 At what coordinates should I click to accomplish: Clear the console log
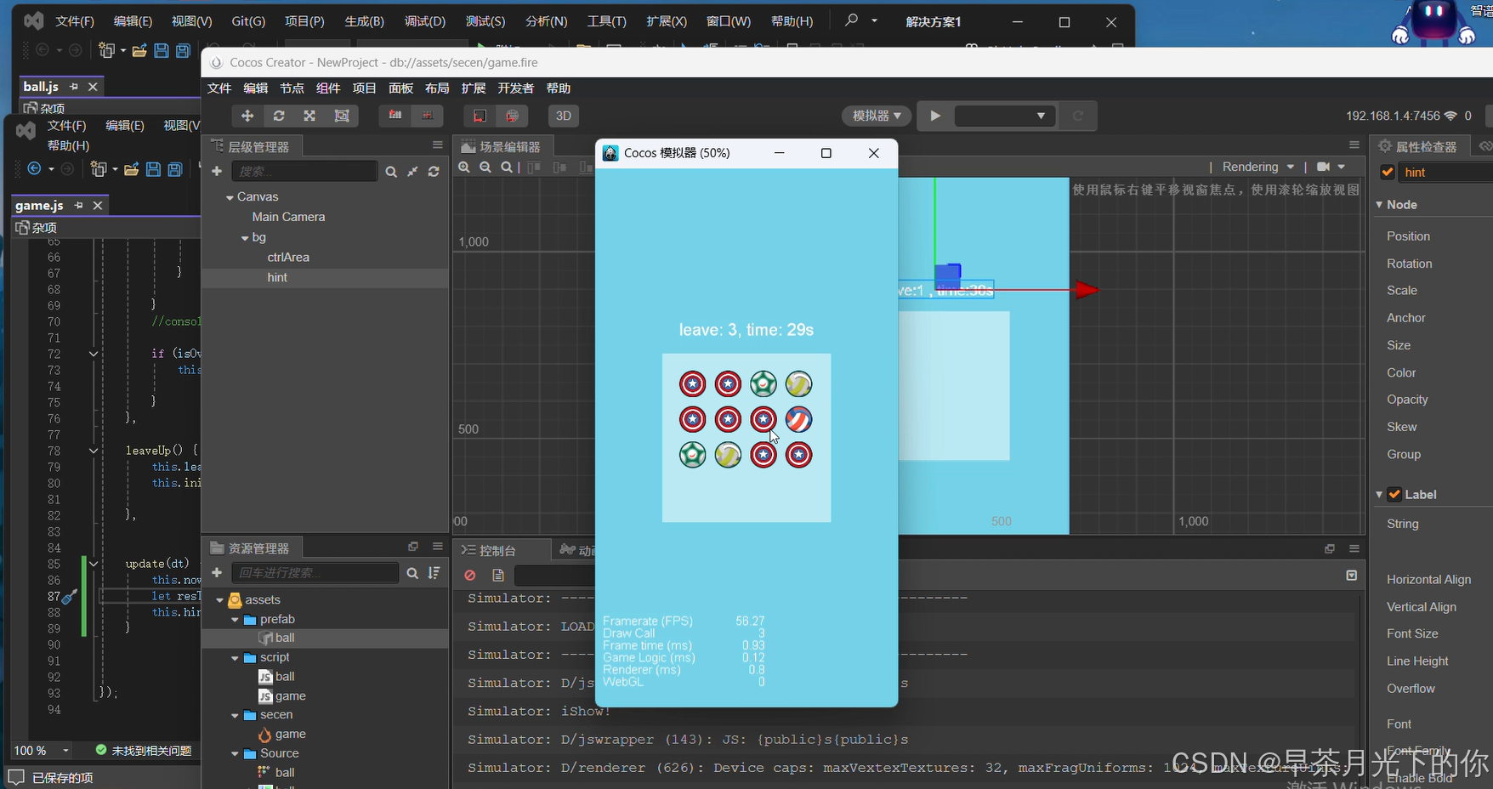469,576
